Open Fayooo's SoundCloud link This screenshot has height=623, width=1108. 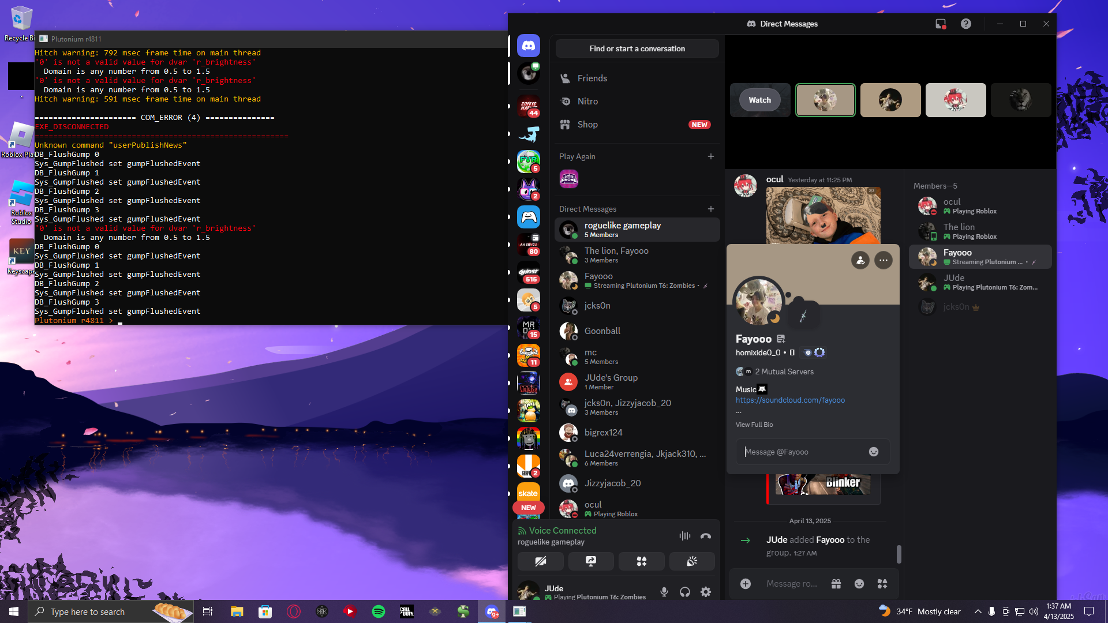click(790, 400)
